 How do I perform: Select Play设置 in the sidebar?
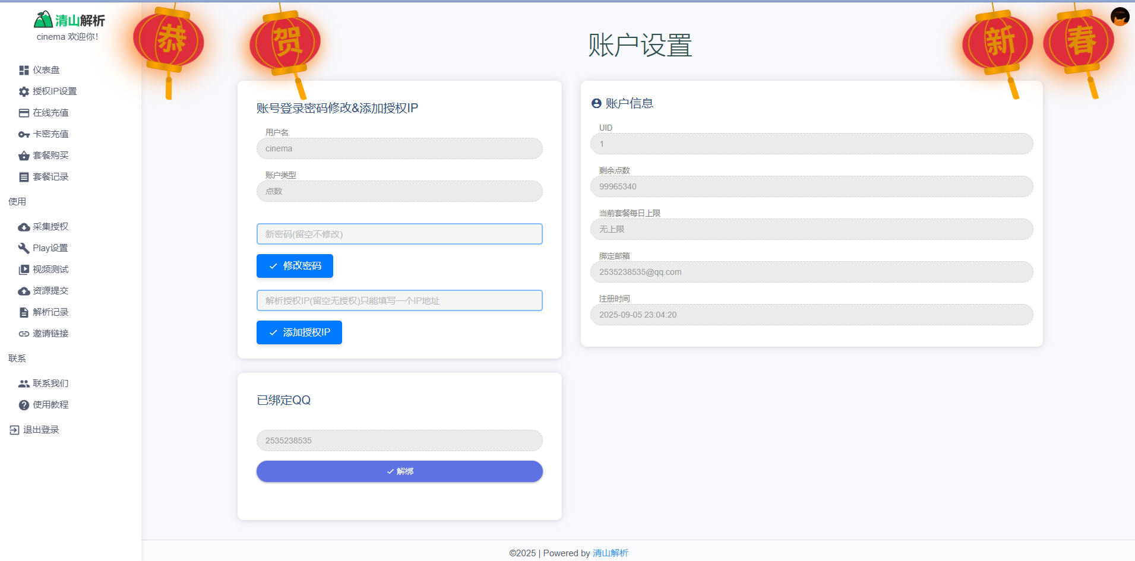(x=49, y=248)
